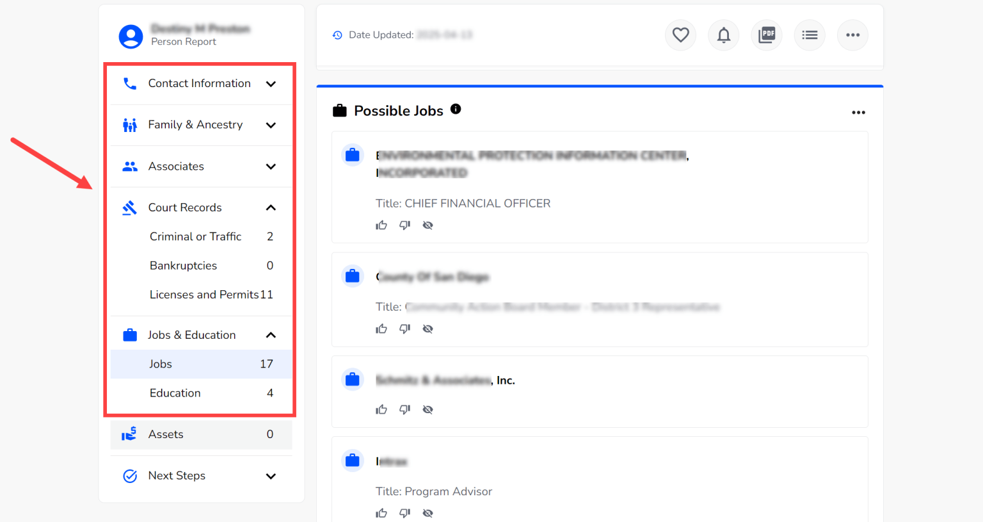Hide the County of San Diego job
983x522 pixels.
point(428,329)
